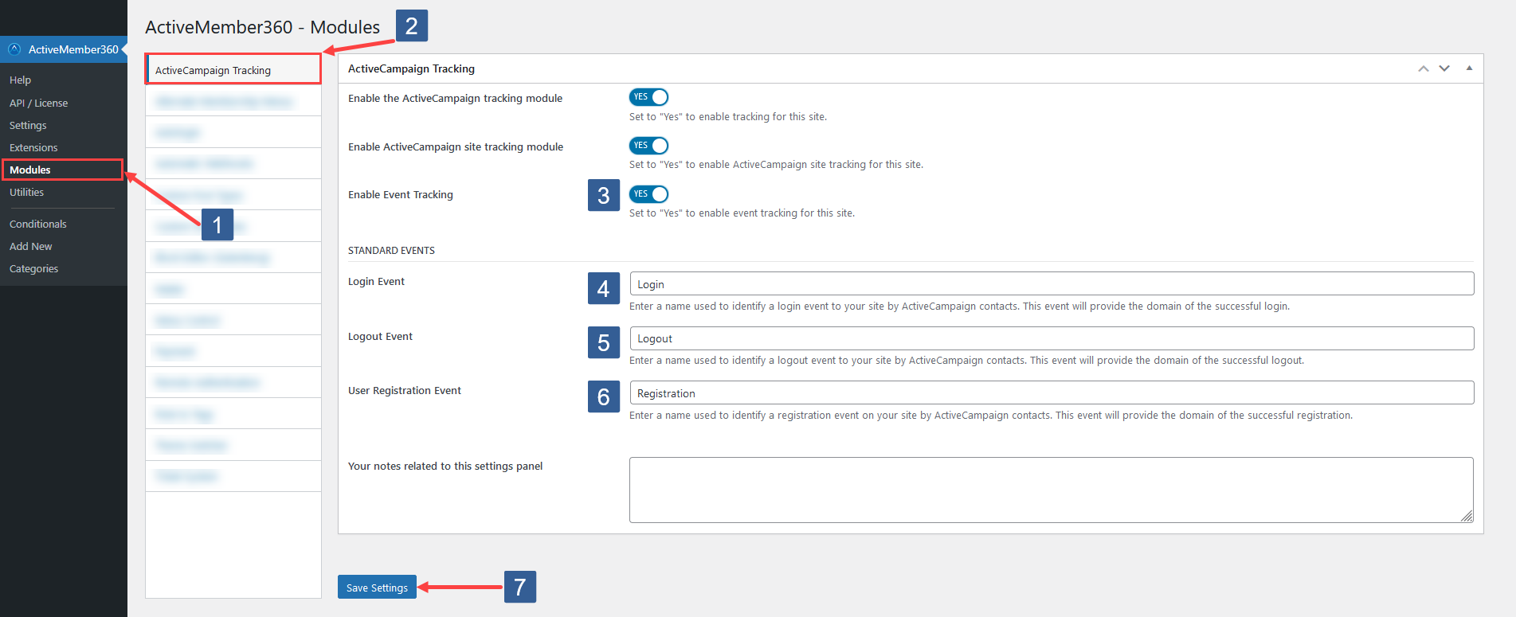Click the Save Settings button
Viewport: 1516px width, 617px height.
pos(377,588)
